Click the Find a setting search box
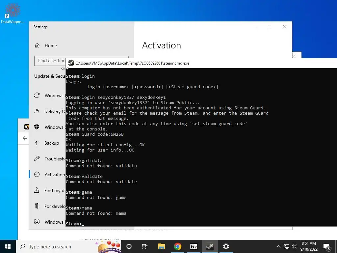This screenshot has width=337, height=253. coord(50,61)
